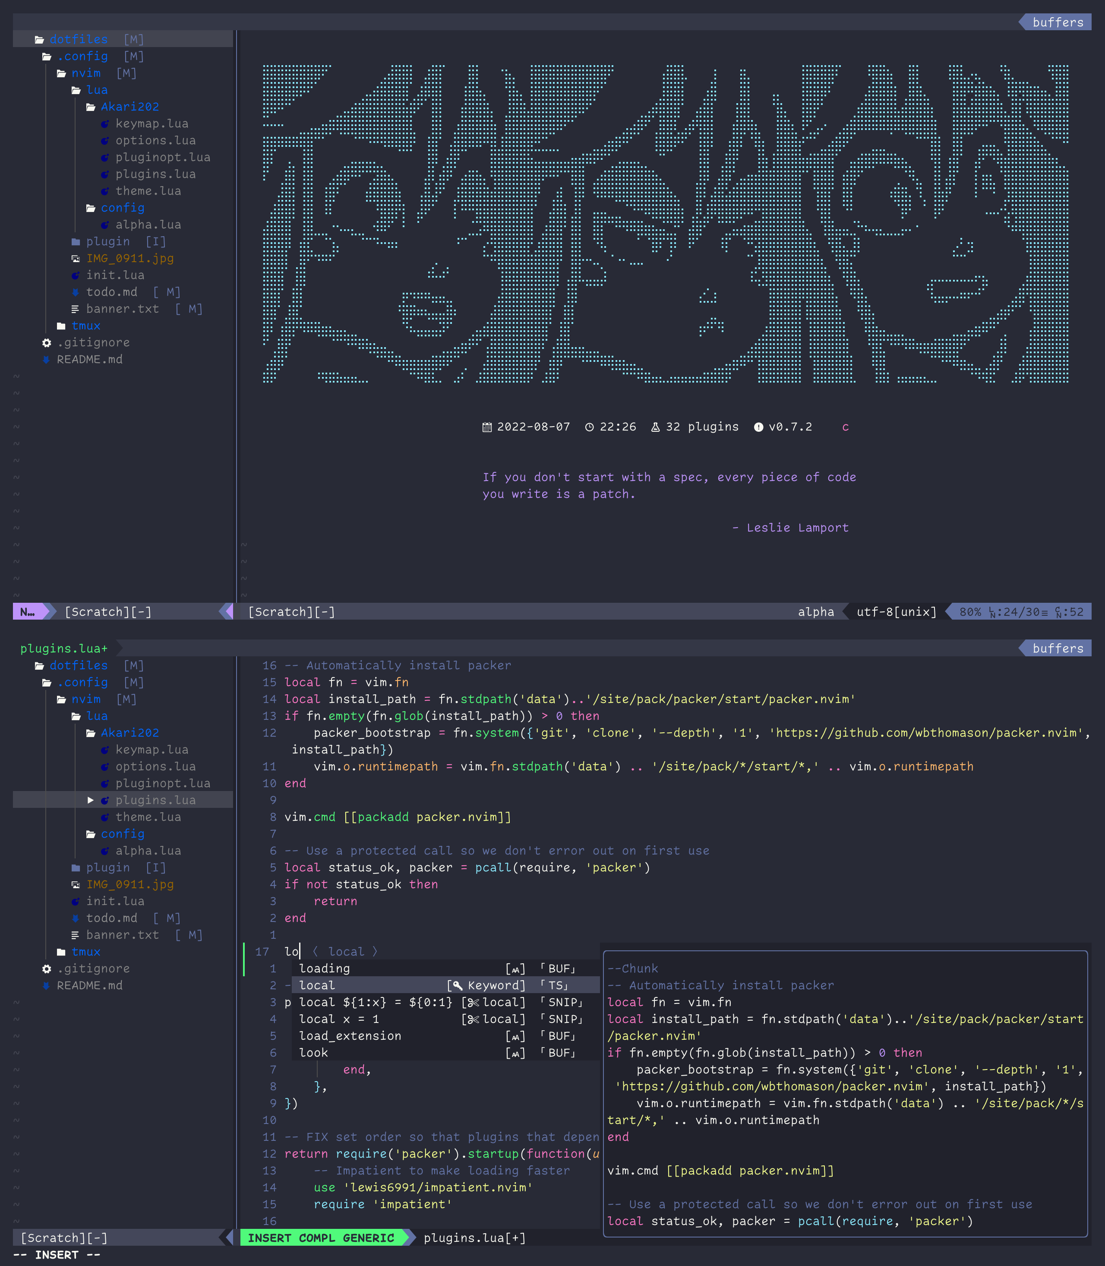The image size is (1105, 1266).
Task: Click the INSERT COMPL GENERIC mode indicator
Action: click(321, 1238)
